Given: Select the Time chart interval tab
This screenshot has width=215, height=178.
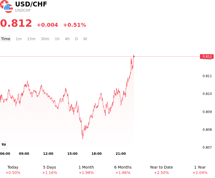Looking at the screenshot, I should pyautogui.click(x=6, y=39).
